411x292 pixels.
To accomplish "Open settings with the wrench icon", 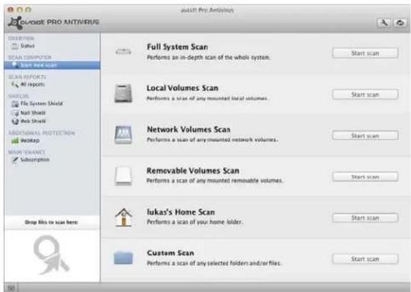I will pos(384,23).
